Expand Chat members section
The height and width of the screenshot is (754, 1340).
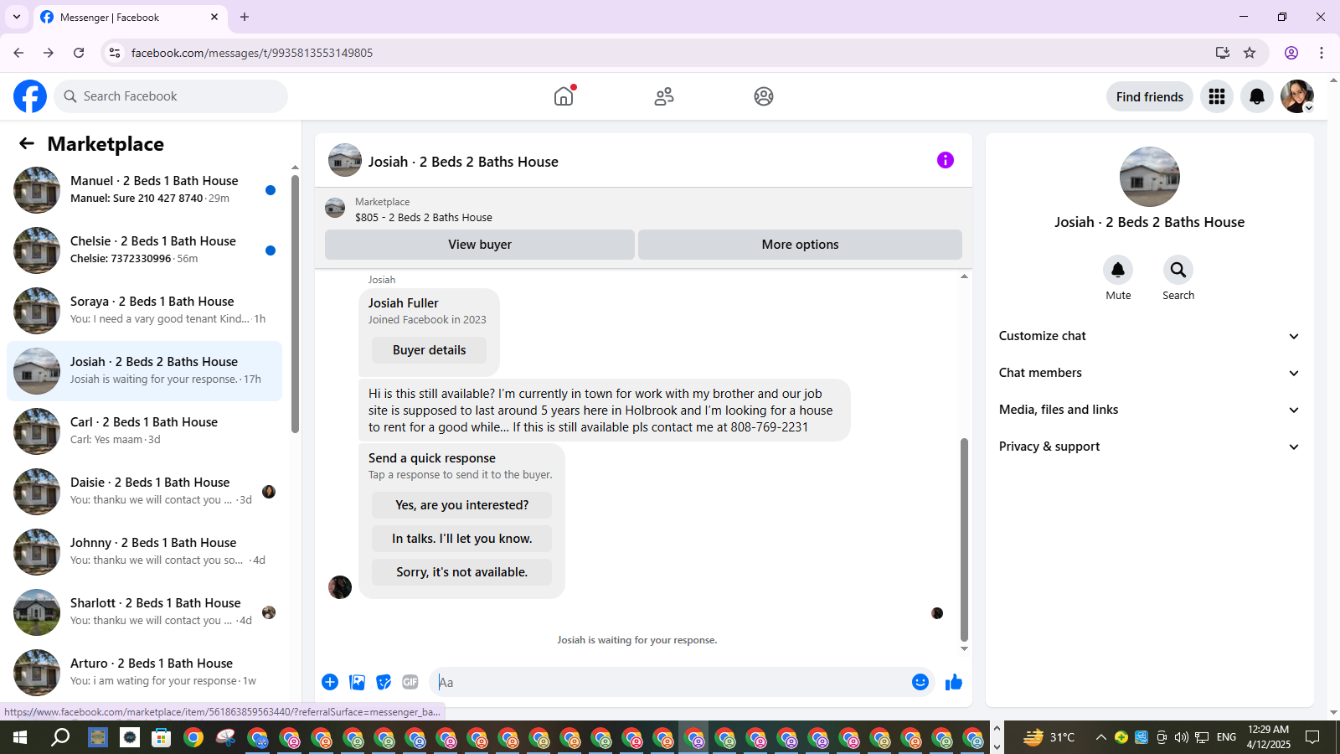click(1149, 373)
